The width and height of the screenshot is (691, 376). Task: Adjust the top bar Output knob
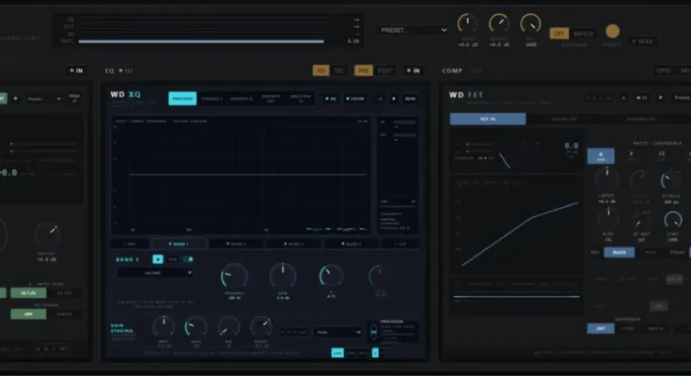[499, 23]
